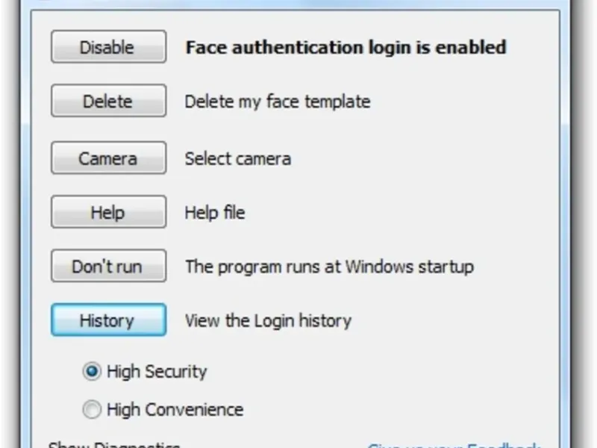Select the High Security radio button
Image resolution: width=597 pixels, height=448 pixels.
(92, 371)
